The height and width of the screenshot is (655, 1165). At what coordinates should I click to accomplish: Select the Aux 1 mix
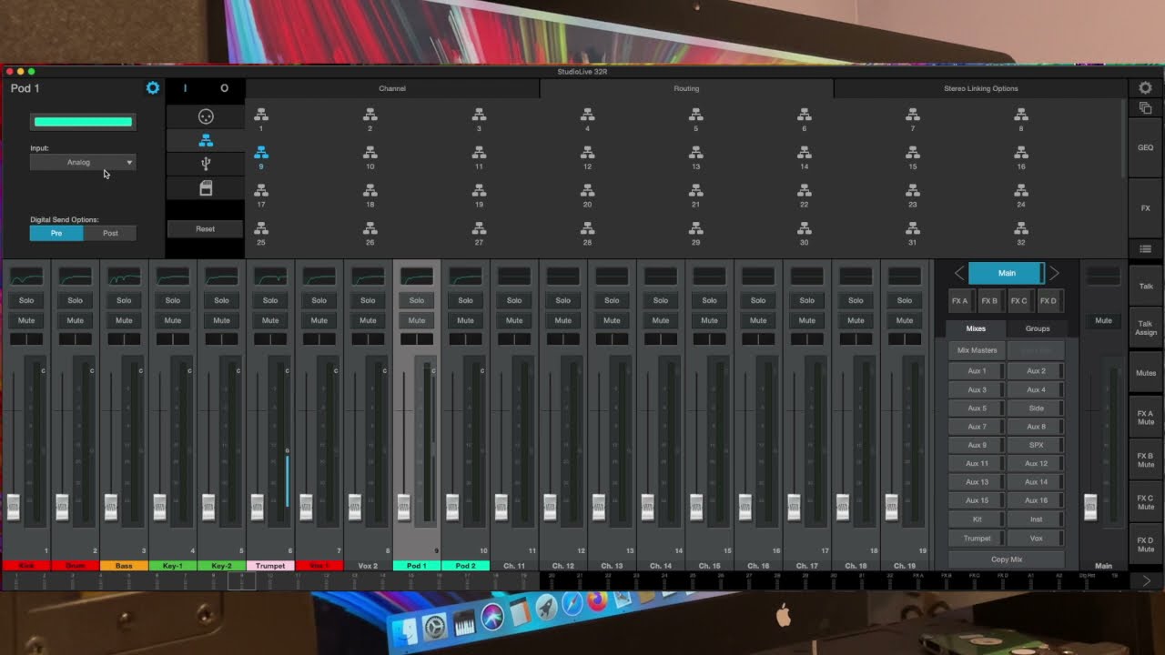pyautogui.click(x=977, y=371)
